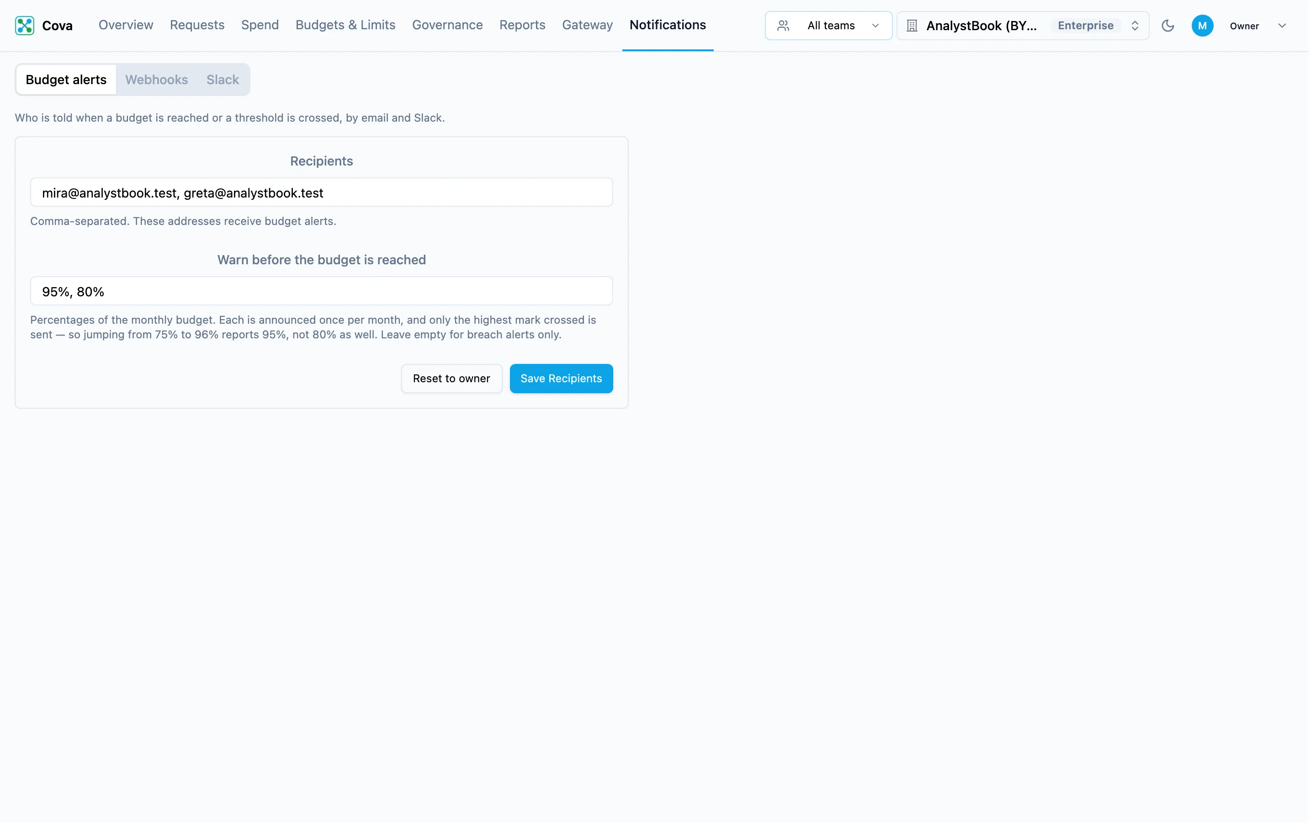This screenshot has width=1316, height=823.
Task: Click the Enterprise plan badge
Action: (1085, 26)
